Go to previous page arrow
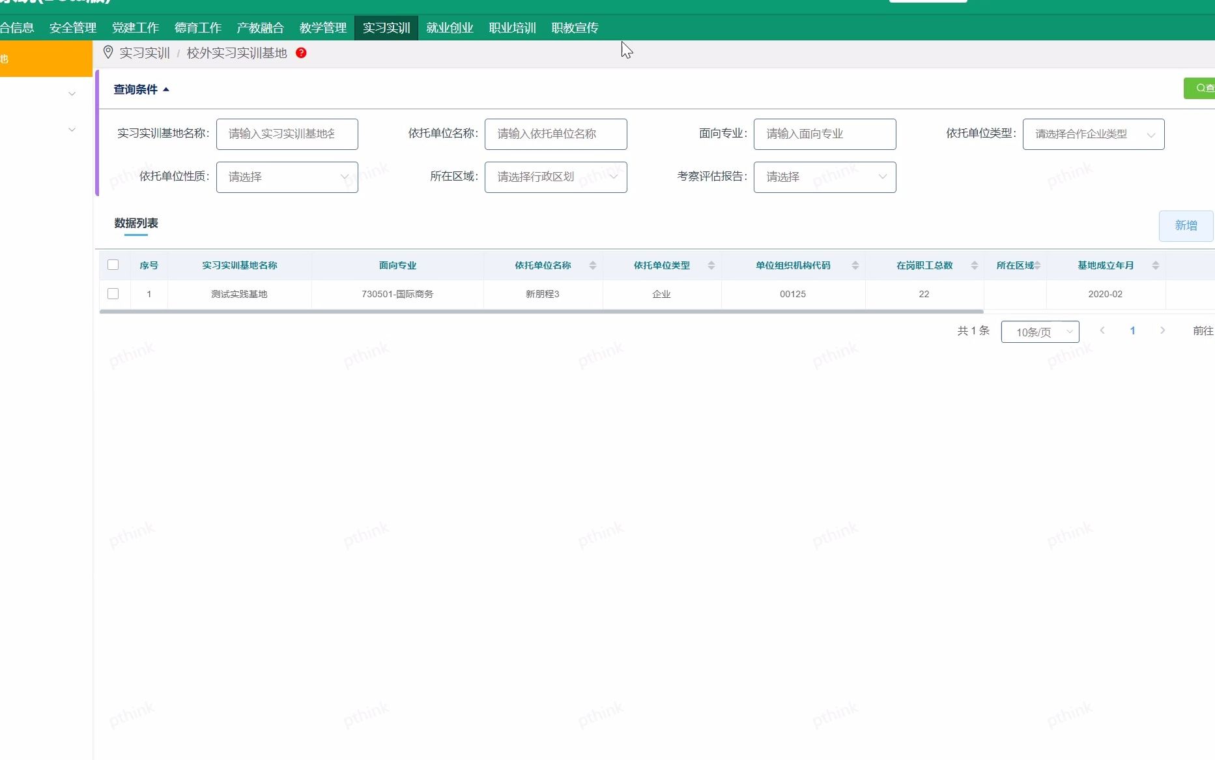The width and height of the screenshot is (1215, 760). [1102, 330]
